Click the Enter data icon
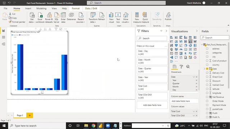The height and width of the screenshot is (129, 230). pos(63,15)
